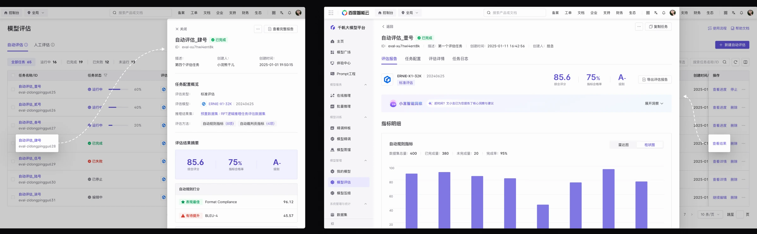Collapse the 模型服务 sidebar section
The image size is (757, 234).
[366, 85]
